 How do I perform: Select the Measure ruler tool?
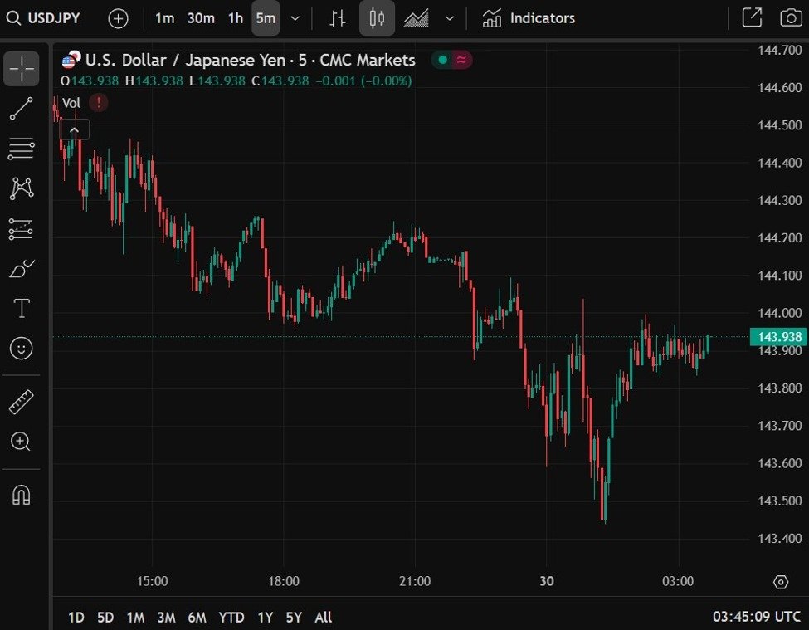[x=22, y=401]
